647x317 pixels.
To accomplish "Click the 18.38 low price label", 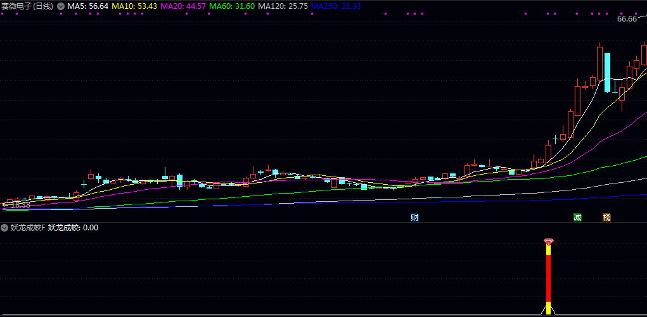I will (21, 205).
